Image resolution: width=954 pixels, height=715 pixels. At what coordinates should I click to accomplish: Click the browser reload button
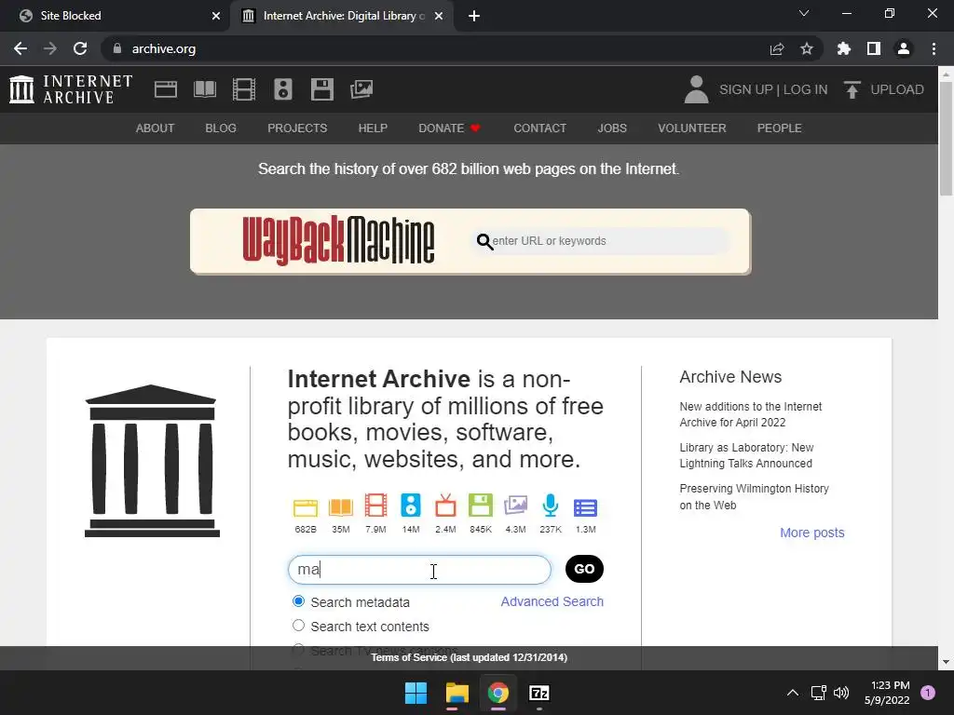[80, 48]
